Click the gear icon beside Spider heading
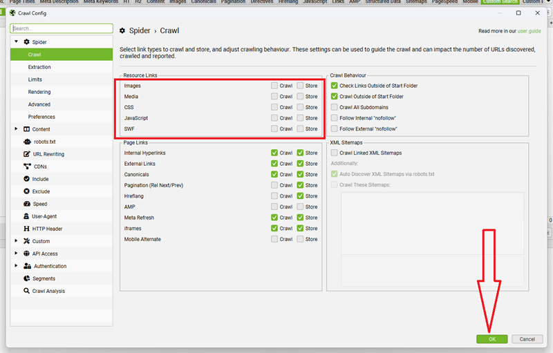The image size is (553, 353). click(x=122, y=30)
